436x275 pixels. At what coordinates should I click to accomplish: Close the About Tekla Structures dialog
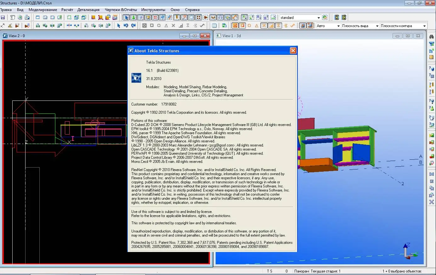pyautogui.click(x=293, y=51)
